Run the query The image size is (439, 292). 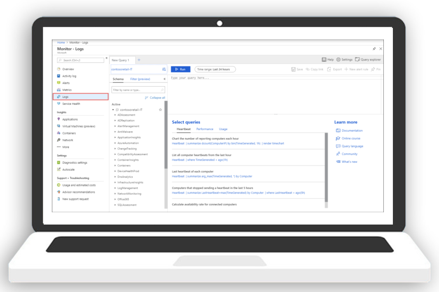(x=181, y=70)
